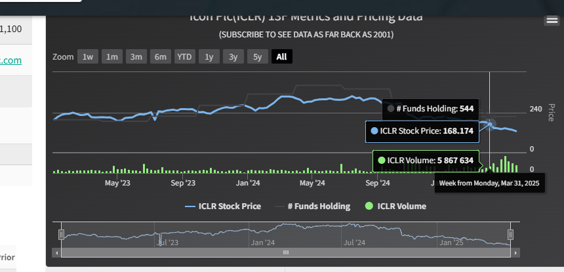Set zoom range to 1w

[x=88, y=57]
